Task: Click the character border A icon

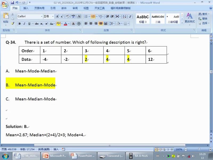Action: click(79, 17)
